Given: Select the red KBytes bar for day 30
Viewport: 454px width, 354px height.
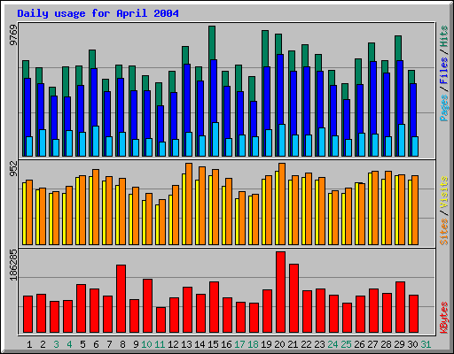Looking at the screenshot, I should click(414, 314).
